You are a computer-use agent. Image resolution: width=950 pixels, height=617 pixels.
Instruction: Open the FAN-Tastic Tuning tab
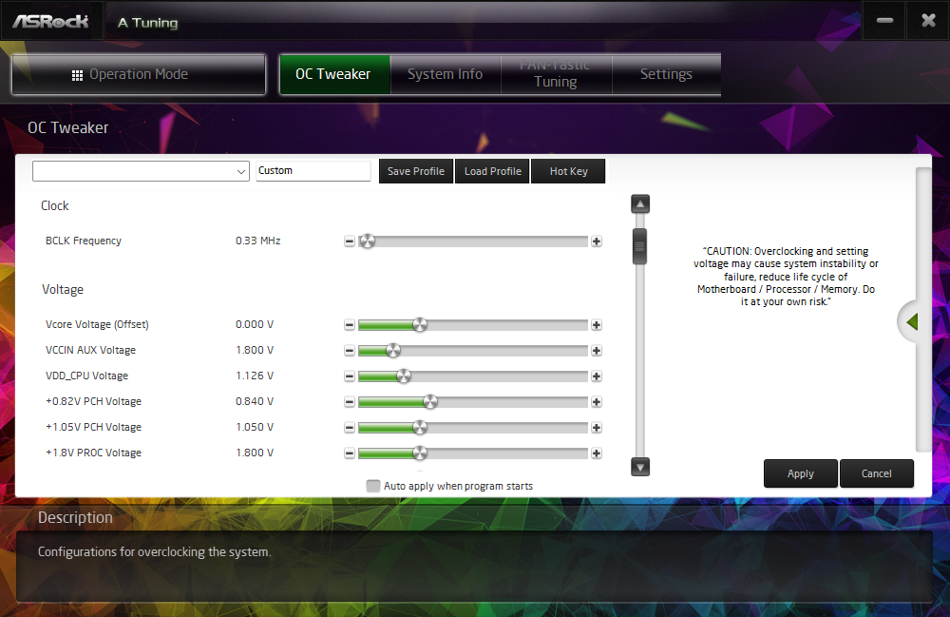click(x=556, y=74)
